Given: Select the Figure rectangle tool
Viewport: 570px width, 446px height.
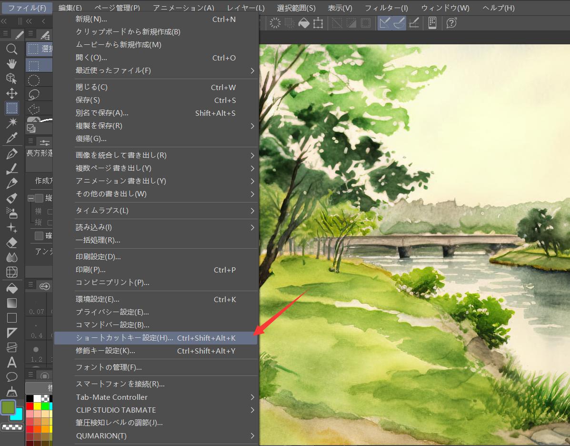Looking at the screenshot, I should [11, 318].
